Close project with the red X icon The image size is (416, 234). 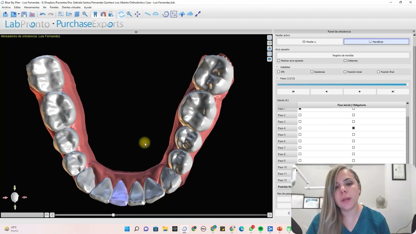click(x=32, y=14)
